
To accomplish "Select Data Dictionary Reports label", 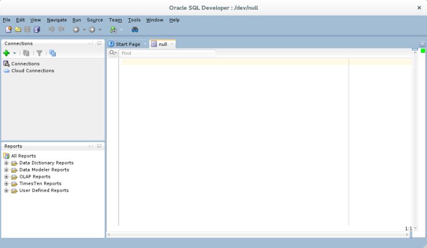I will 46,163.
